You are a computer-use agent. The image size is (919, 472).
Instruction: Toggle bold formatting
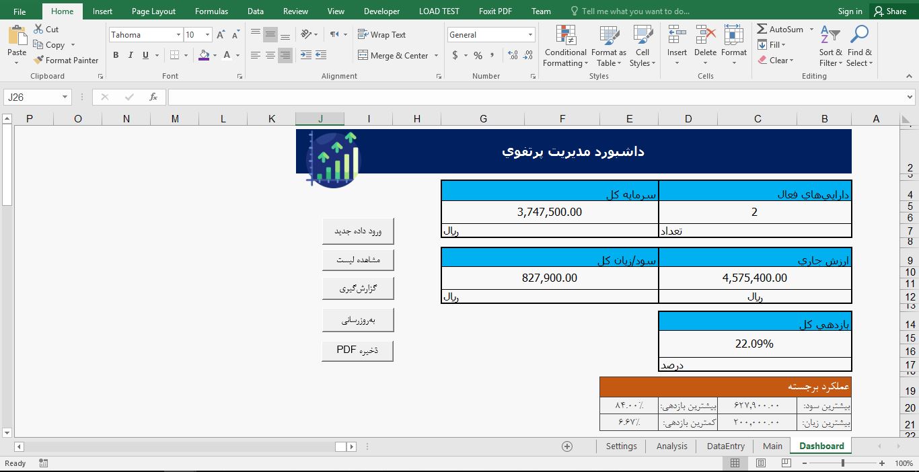pos(115,55)
